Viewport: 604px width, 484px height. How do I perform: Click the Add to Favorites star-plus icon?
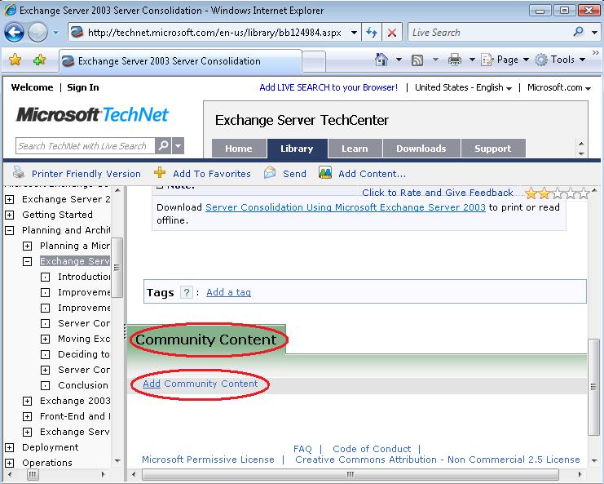(x=39, y=60)
